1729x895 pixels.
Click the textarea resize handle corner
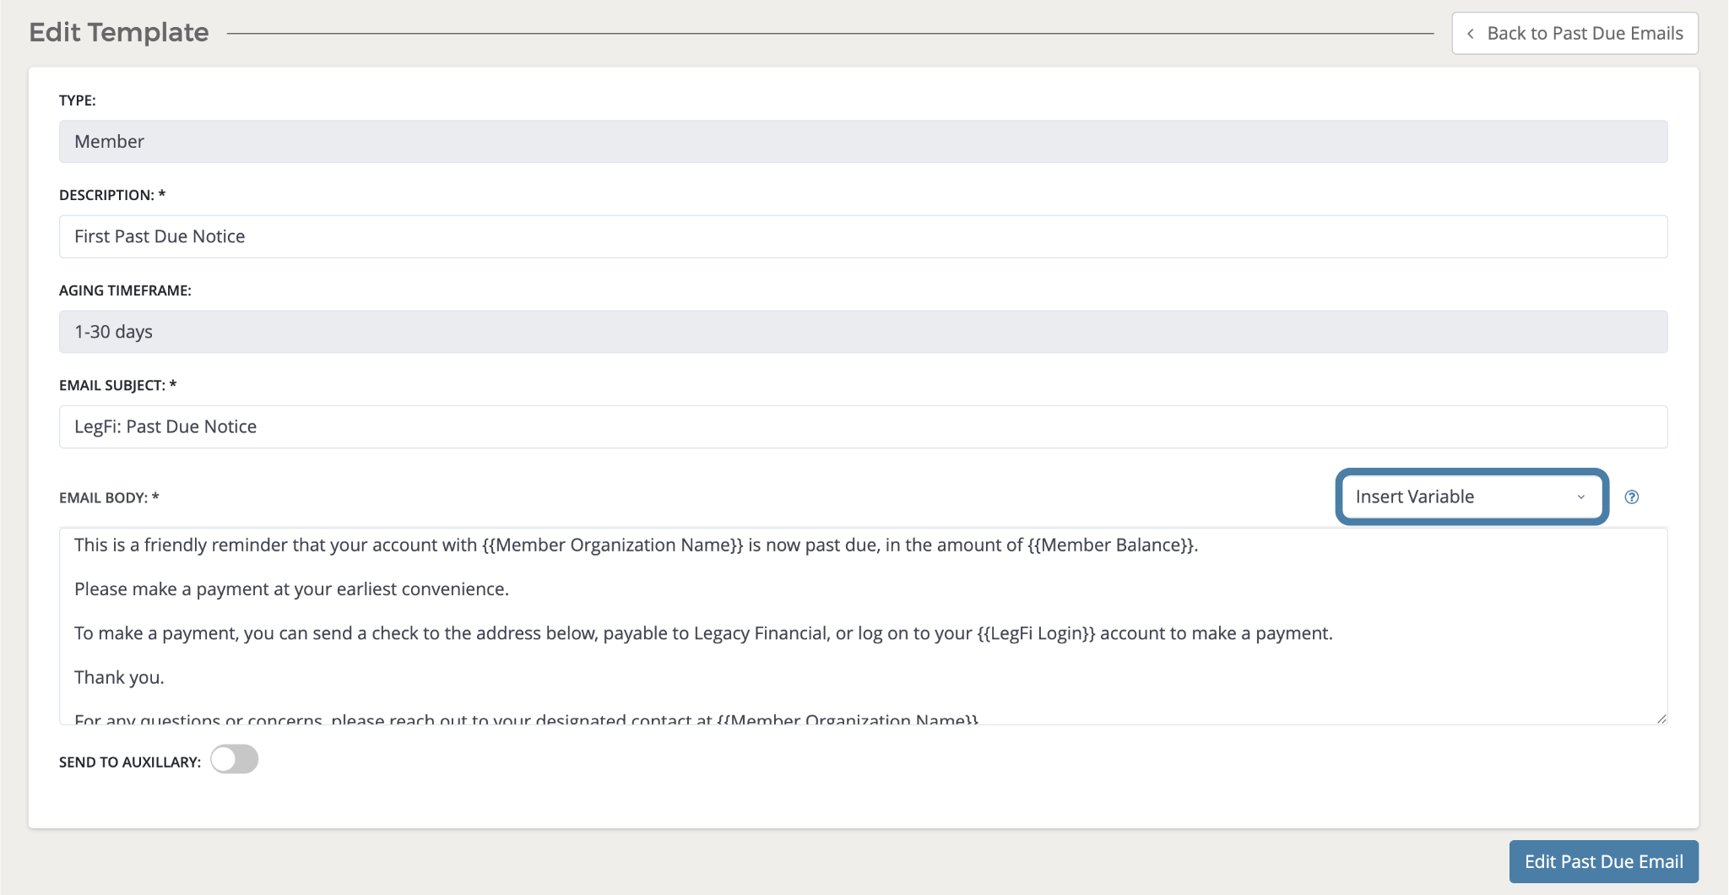(1661, 719)
